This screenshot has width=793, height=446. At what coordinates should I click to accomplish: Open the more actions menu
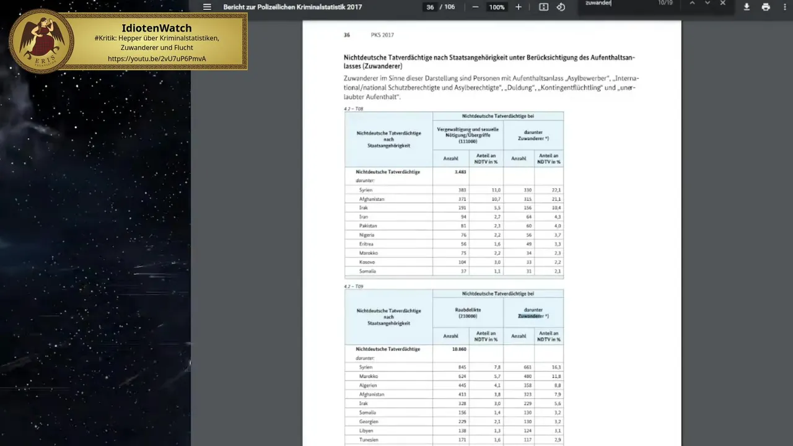[x=784, y=7]
